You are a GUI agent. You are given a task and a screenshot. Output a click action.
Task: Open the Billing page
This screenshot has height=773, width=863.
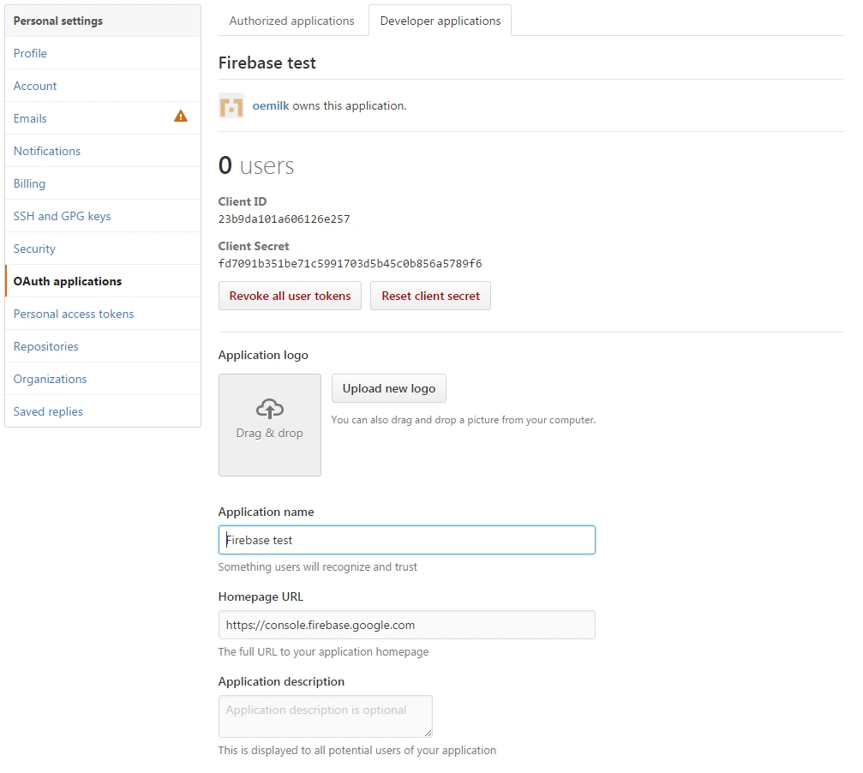point(102,183)
